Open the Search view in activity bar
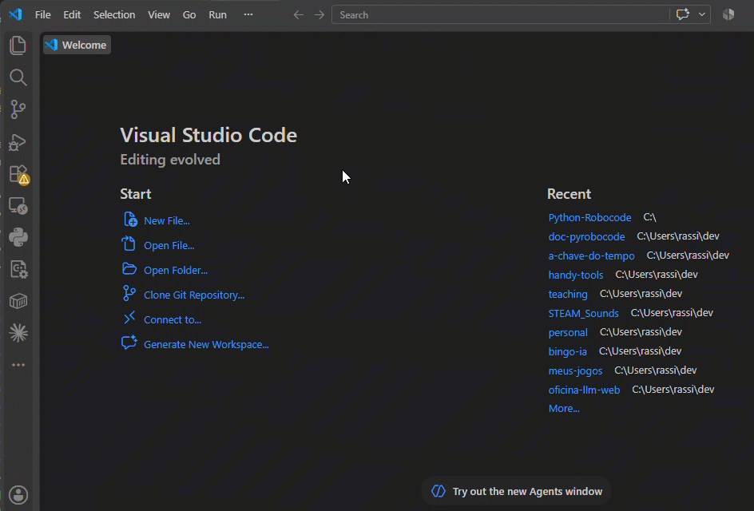This screenshot has height=511, width=754. [x=18, y=77]
